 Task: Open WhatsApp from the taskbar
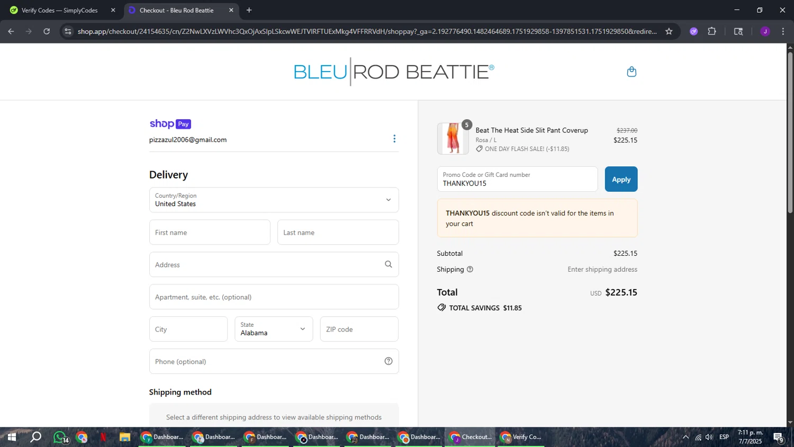[60, 437]
